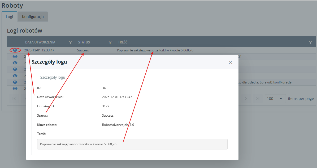This screenshot has height=168, width=317.
Task: Go to next page of logs
Action: coord(246,99)
